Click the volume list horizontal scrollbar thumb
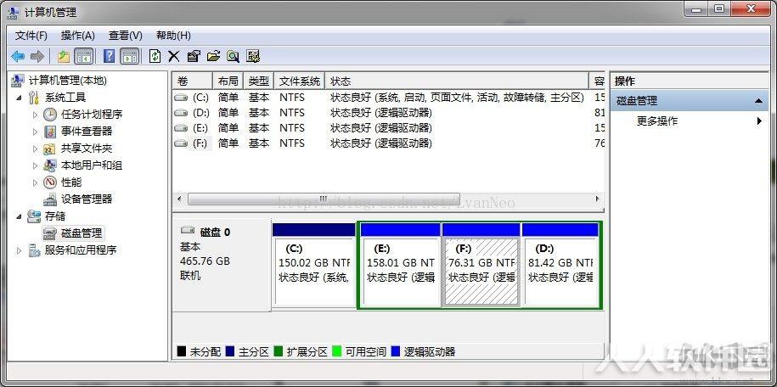Viewport: 777px width, 387px height. 324,199
